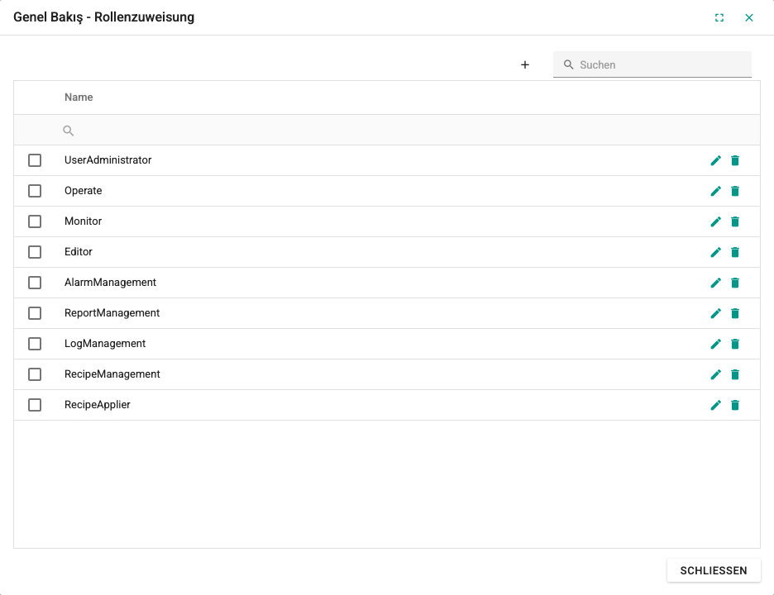The image size is (774, 595).
Task: Delete the RecipeApplier role
Action: [735, 405]
